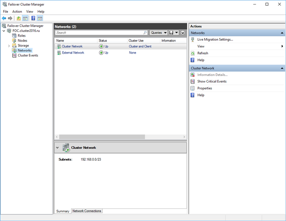Switch to the Summary tab
This screenshot has width=286, height=221.
point(63,211)
